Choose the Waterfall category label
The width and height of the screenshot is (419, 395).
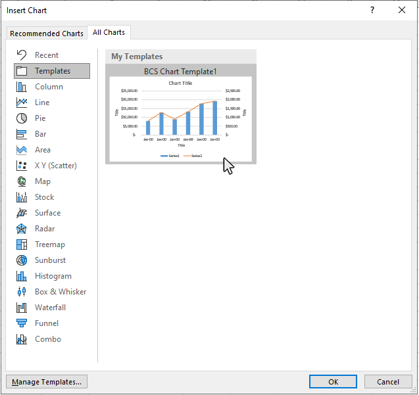point(50,308)
